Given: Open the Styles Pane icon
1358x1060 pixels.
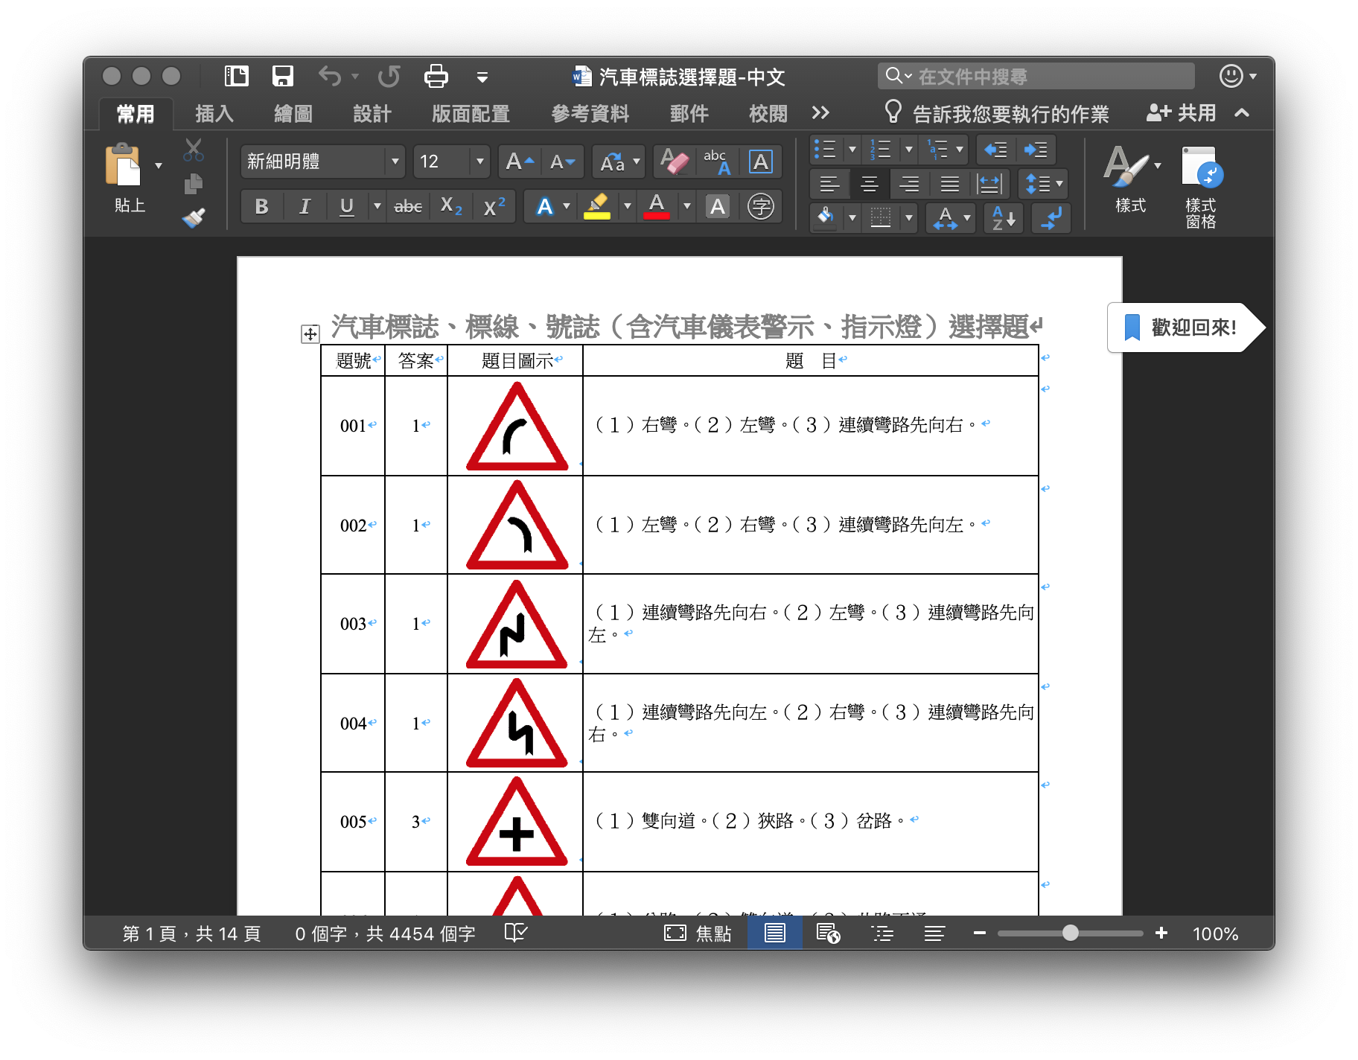Looking at the screenshot, I should point(1200,186).
